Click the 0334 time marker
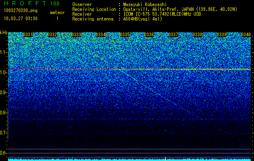The height and width of the screenshot is (161, 254). 101,35
